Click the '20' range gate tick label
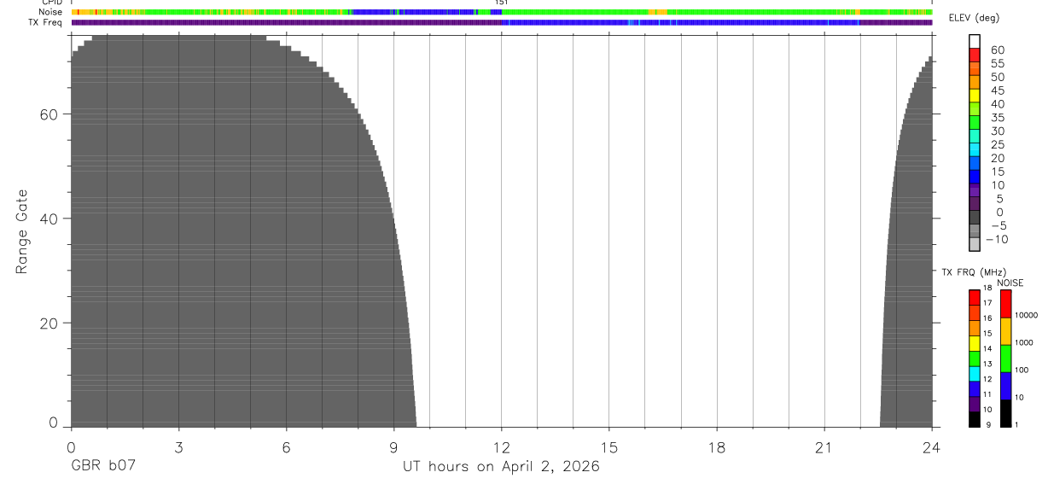The width and height of the screenshot is (1048, 484). (x=49, y=324)
